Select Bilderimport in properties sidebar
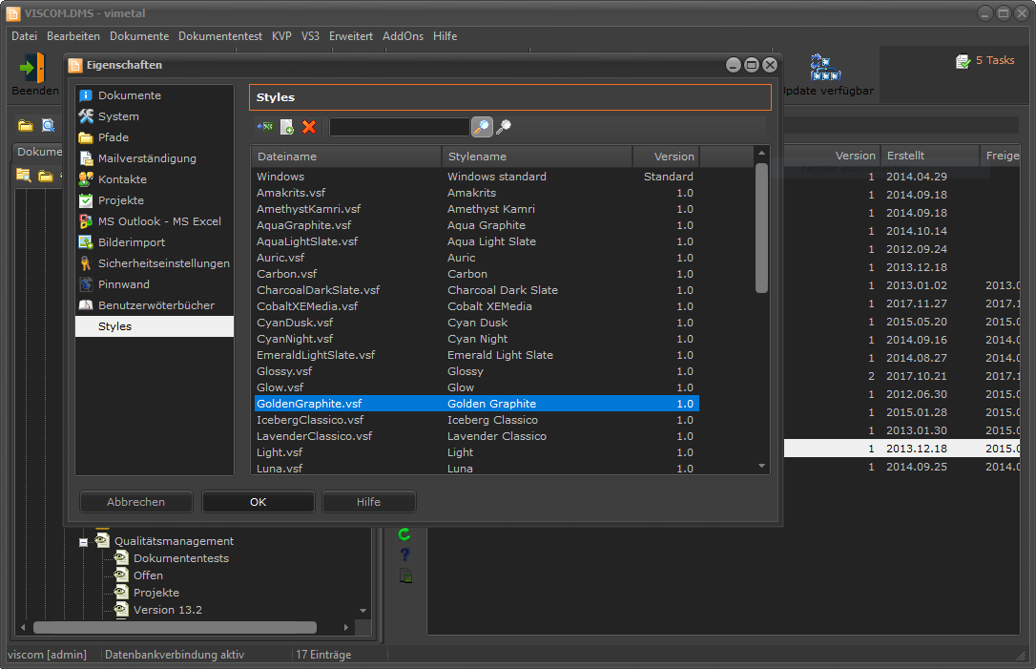The height and width of the screenshot is (669, 1036). [155, 242]
